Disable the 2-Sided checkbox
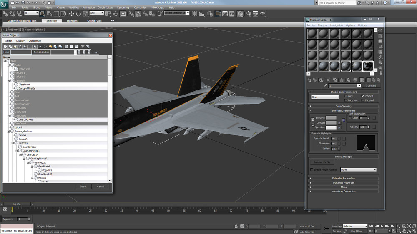The width and height of the screenshot is (417, 234). [x=362, y=96]
